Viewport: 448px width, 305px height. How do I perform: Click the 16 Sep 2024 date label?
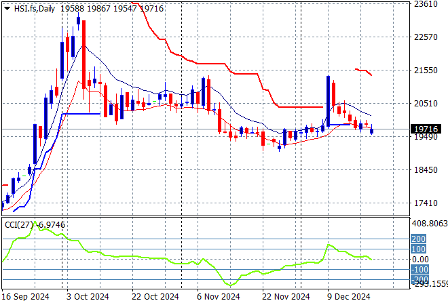pos(25,297)
